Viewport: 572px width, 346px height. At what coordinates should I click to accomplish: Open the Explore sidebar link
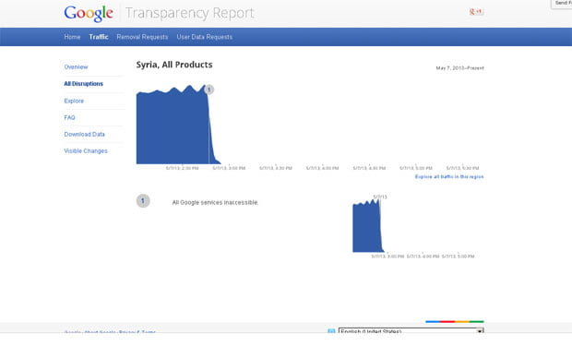click(74, 101)
